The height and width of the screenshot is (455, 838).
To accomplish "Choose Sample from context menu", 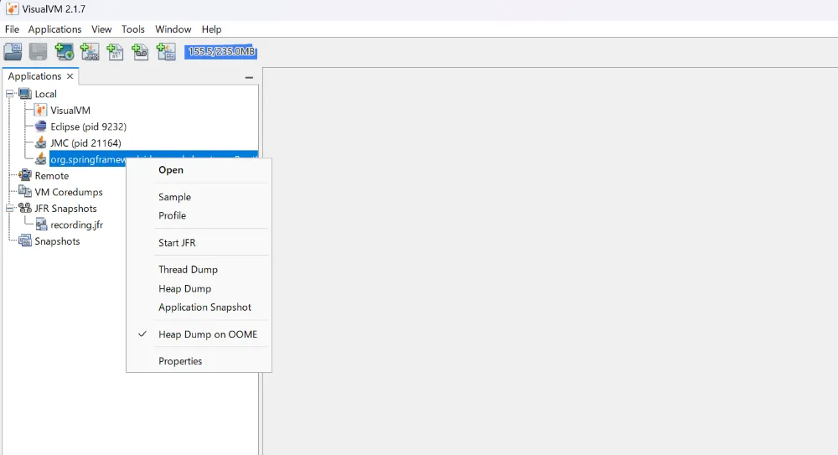I will (199, 197).
